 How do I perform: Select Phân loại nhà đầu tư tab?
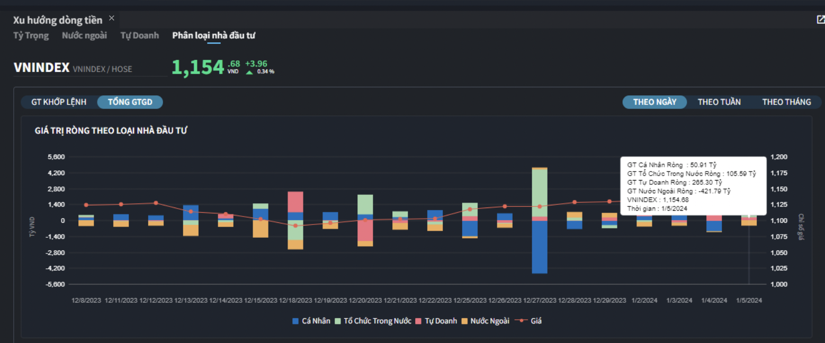click(214, 35)
